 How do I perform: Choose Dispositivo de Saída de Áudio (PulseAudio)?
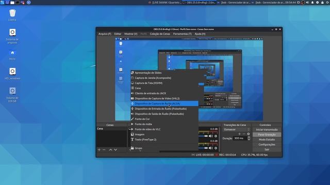tap(164, 114)
